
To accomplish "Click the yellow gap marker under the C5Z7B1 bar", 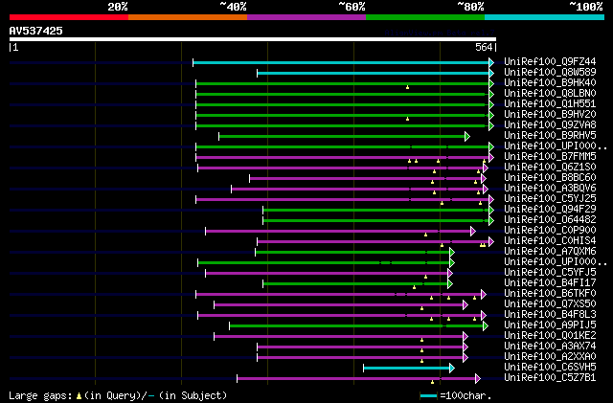I will [432, 382].
